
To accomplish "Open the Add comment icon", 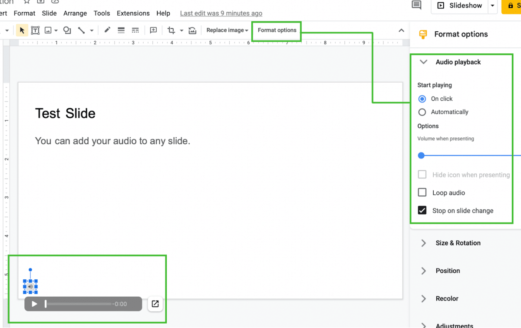I will [x=153, y=30].
